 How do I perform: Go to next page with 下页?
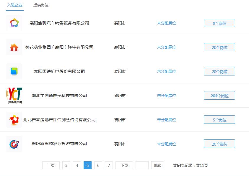coord(124,165)
